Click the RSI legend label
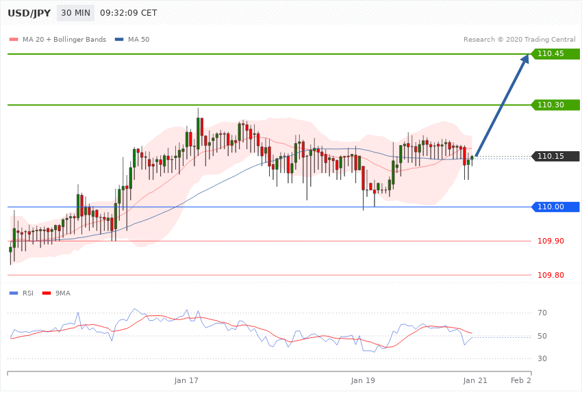This screenshot has height=394, width=582. point(28,293)
